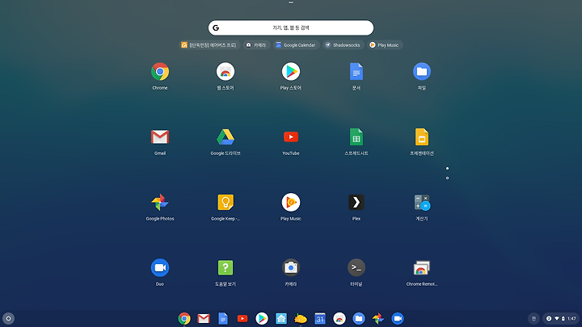Select the 카메라 suggestion chip below the search box

tap(256, 45)
